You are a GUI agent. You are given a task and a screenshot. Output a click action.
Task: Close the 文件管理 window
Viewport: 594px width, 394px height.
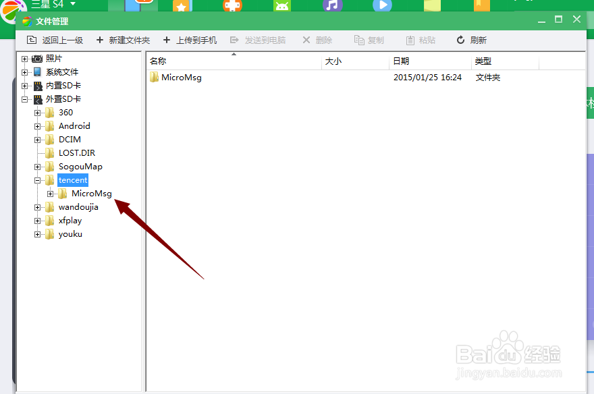click(576, 20)
